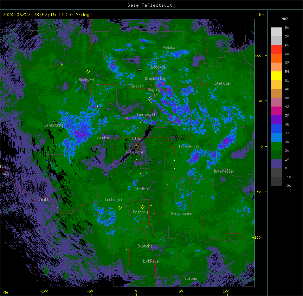Click the Blackfalds city label
The image size is (303, 296).
coord(155,78)
